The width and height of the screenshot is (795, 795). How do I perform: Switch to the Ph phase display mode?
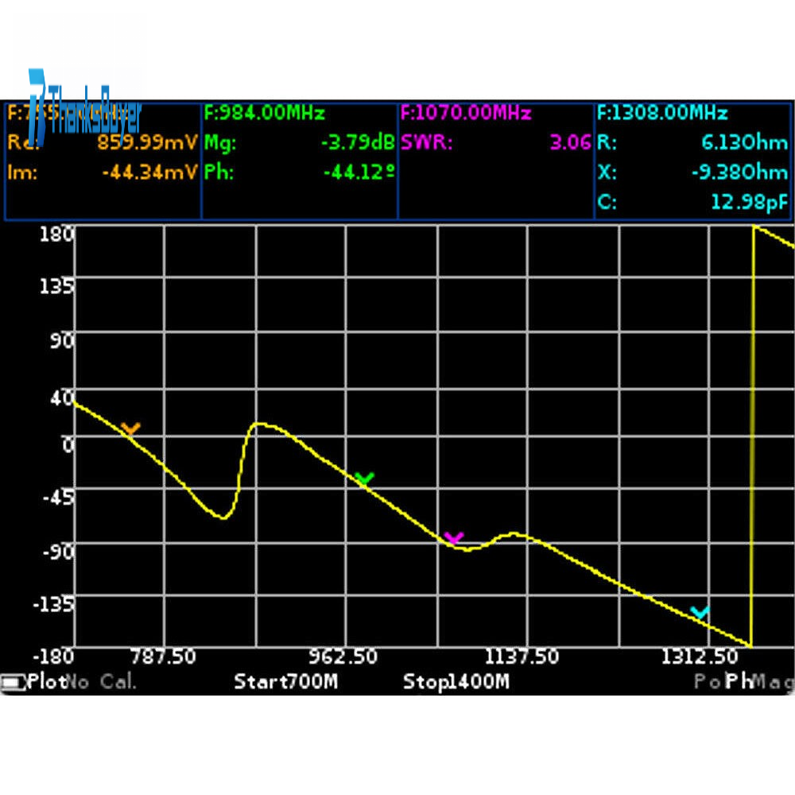click(739, 681)
